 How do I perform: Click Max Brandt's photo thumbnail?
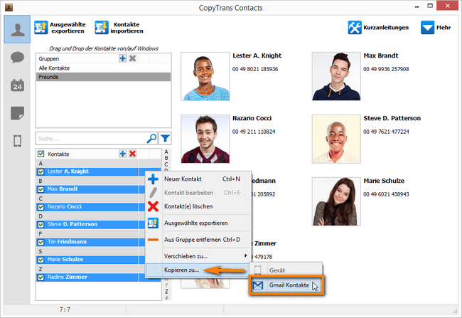point(336,76)
